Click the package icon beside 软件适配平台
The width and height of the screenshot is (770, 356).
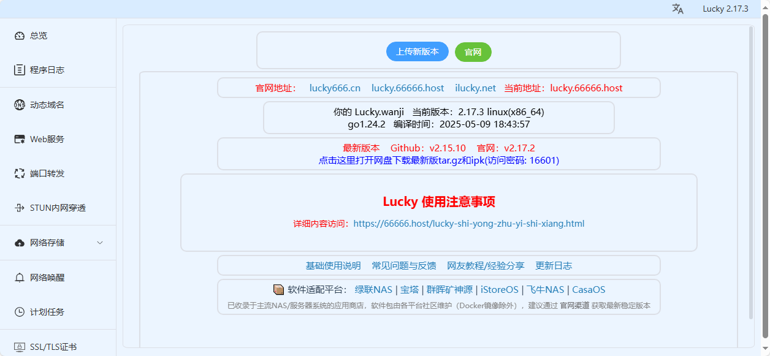pos(278,290)
